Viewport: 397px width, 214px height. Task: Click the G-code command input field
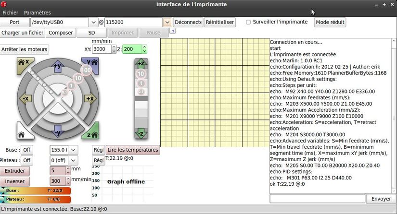(317, 199)
